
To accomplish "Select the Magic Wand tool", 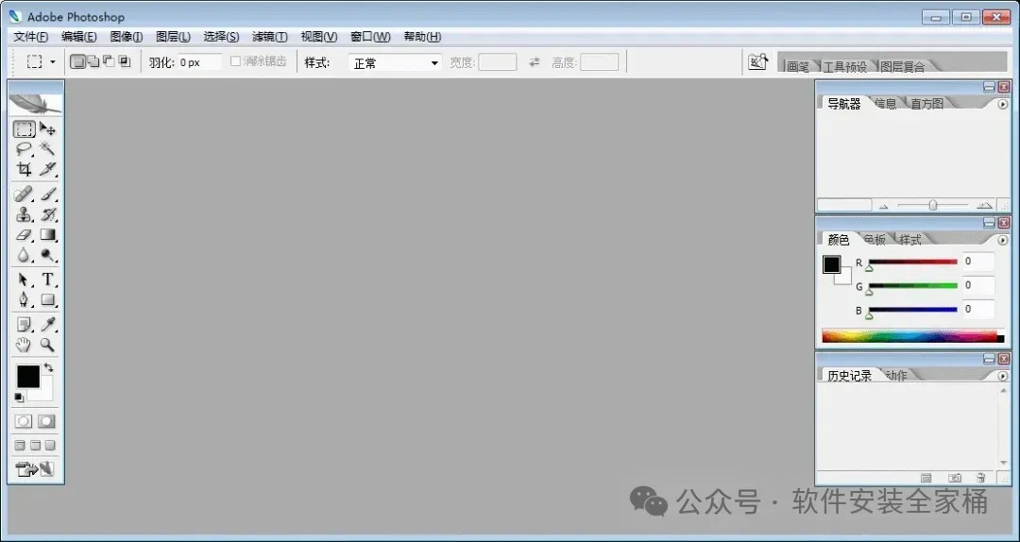I will pyautogui.click(x=47, y=149).
